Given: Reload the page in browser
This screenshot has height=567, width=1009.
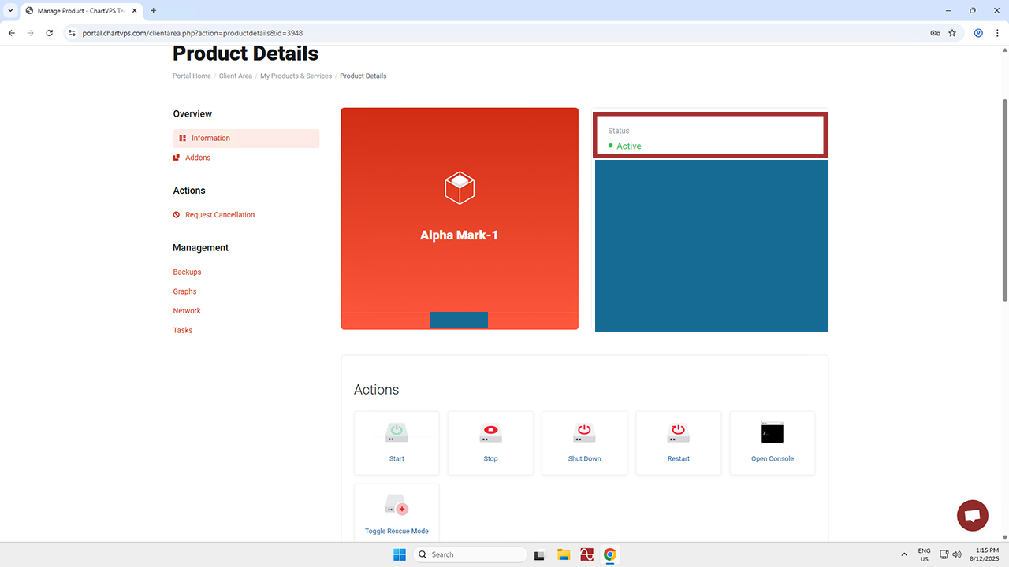Looking at the screenshot, I should (x=50, y=33).
